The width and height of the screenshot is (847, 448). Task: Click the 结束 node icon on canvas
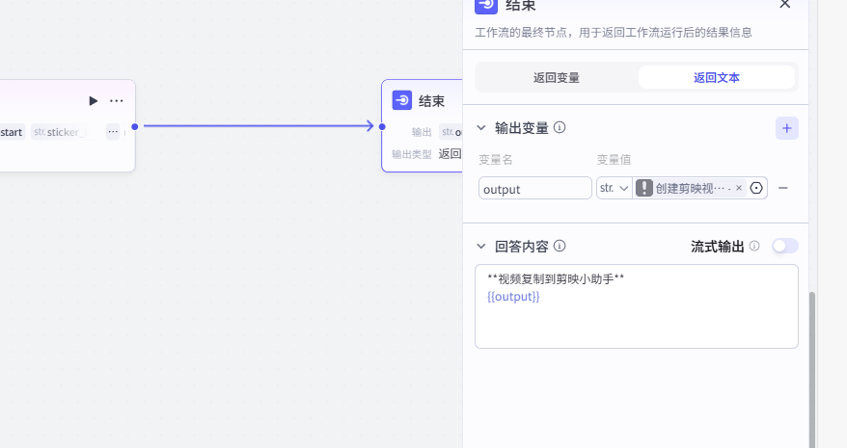point(402,100)
